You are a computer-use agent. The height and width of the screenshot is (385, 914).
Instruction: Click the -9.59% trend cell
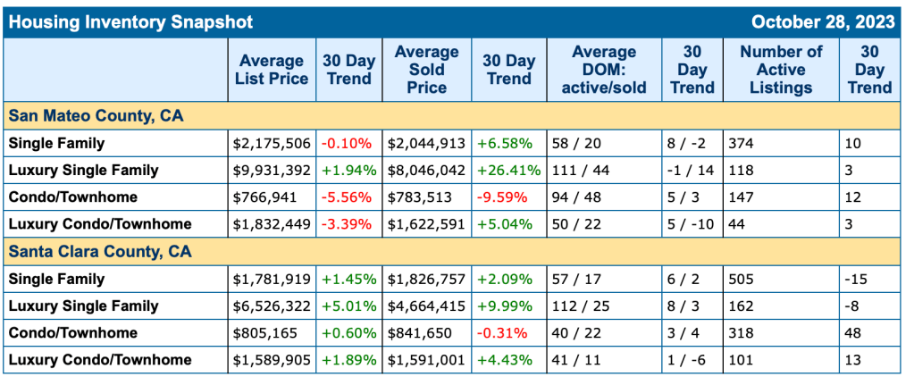[507, 197]
